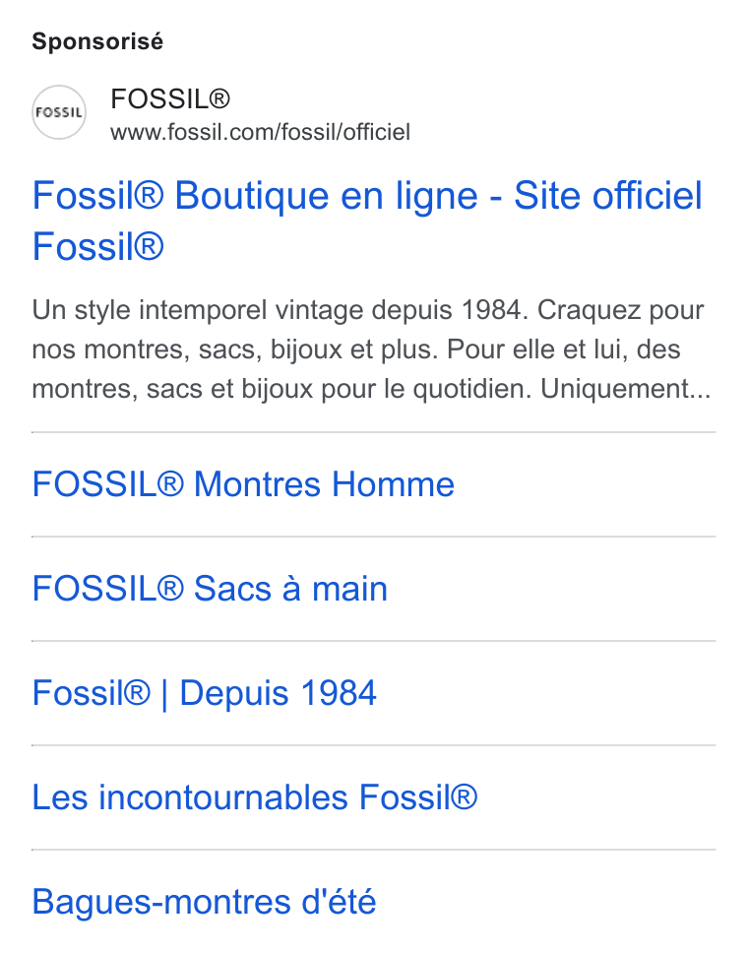This screenshot has width=748, height=953.
Task: Open FOSSIL® Sacs à main sitelink
Action: tap(210, 589)
